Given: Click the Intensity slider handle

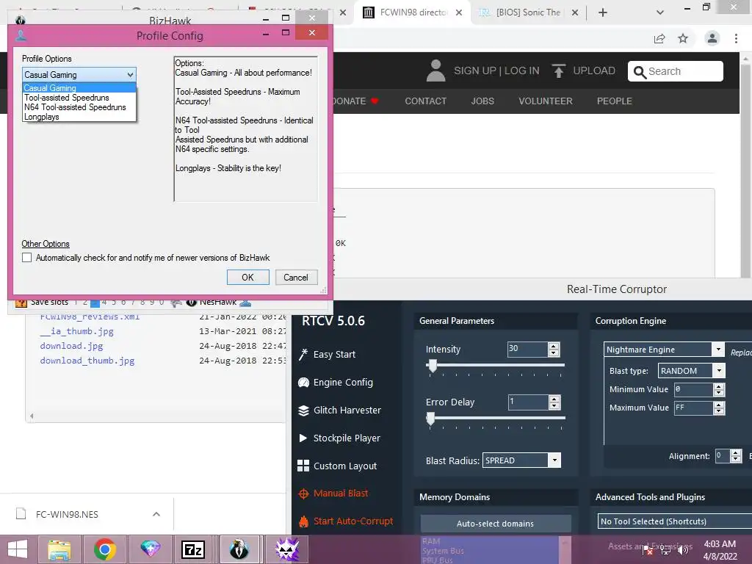Looking at the screenshot, I should (x=433, y=366).
